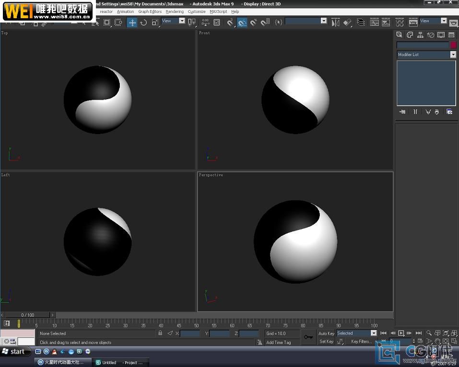Expand the Named Selection Sets dropdown
459x367 pixels.
point(323,21)
